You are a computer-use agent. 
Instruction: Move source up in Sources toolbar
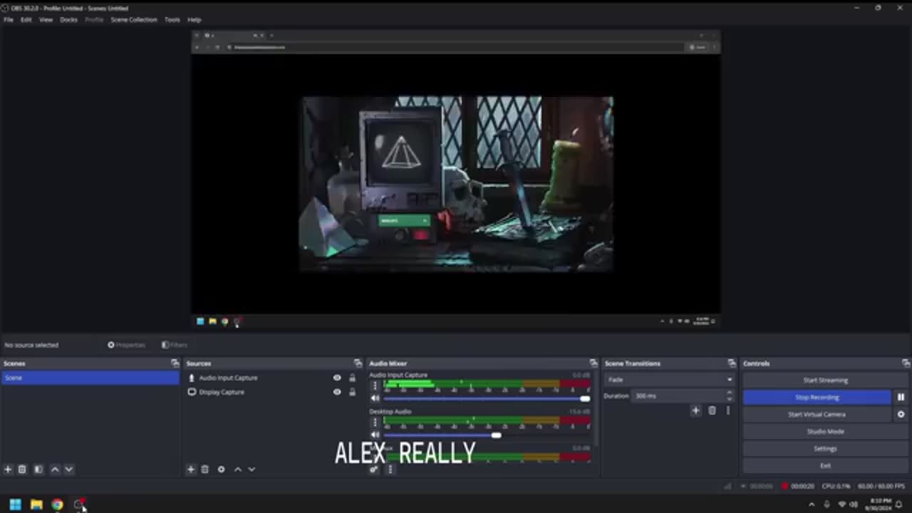[237, 470]
